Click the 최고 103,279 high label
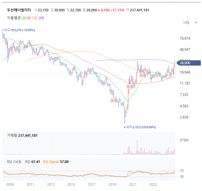The image size is (202, 191). tap(20, 30)
